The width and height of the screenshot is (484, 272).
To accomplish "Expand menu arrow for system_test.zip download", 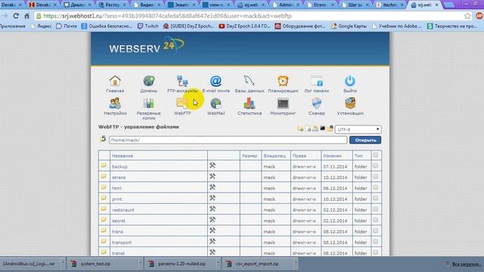I will click(141, 264).
